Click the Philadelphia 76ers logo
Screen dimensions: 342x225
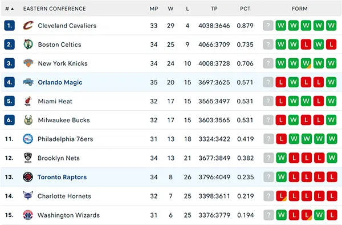(28, 139)
